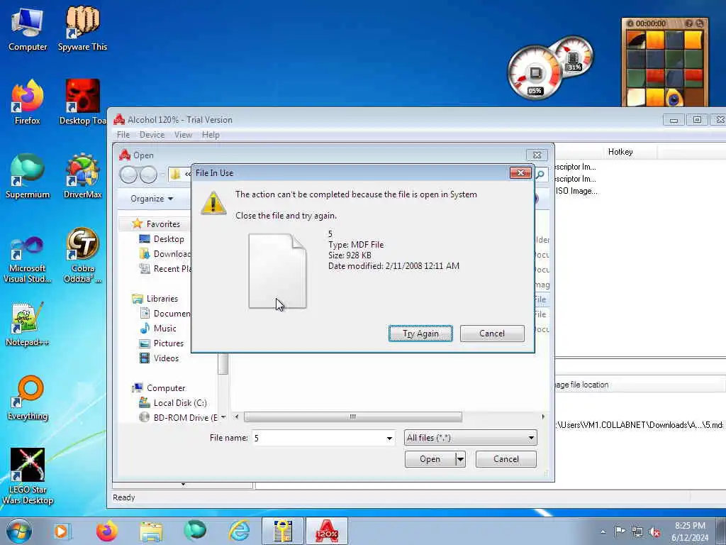This screenshot has height=545, width=726.
Task: Open the Spyware This desktop shortcut
Action: point(82,28)
